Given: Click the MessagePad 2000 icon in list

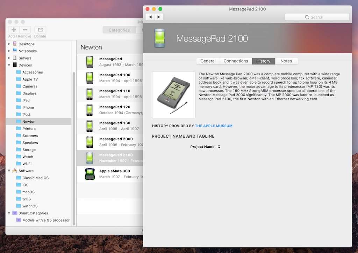Looking at the screenshot, I should [x=89, y=142].
